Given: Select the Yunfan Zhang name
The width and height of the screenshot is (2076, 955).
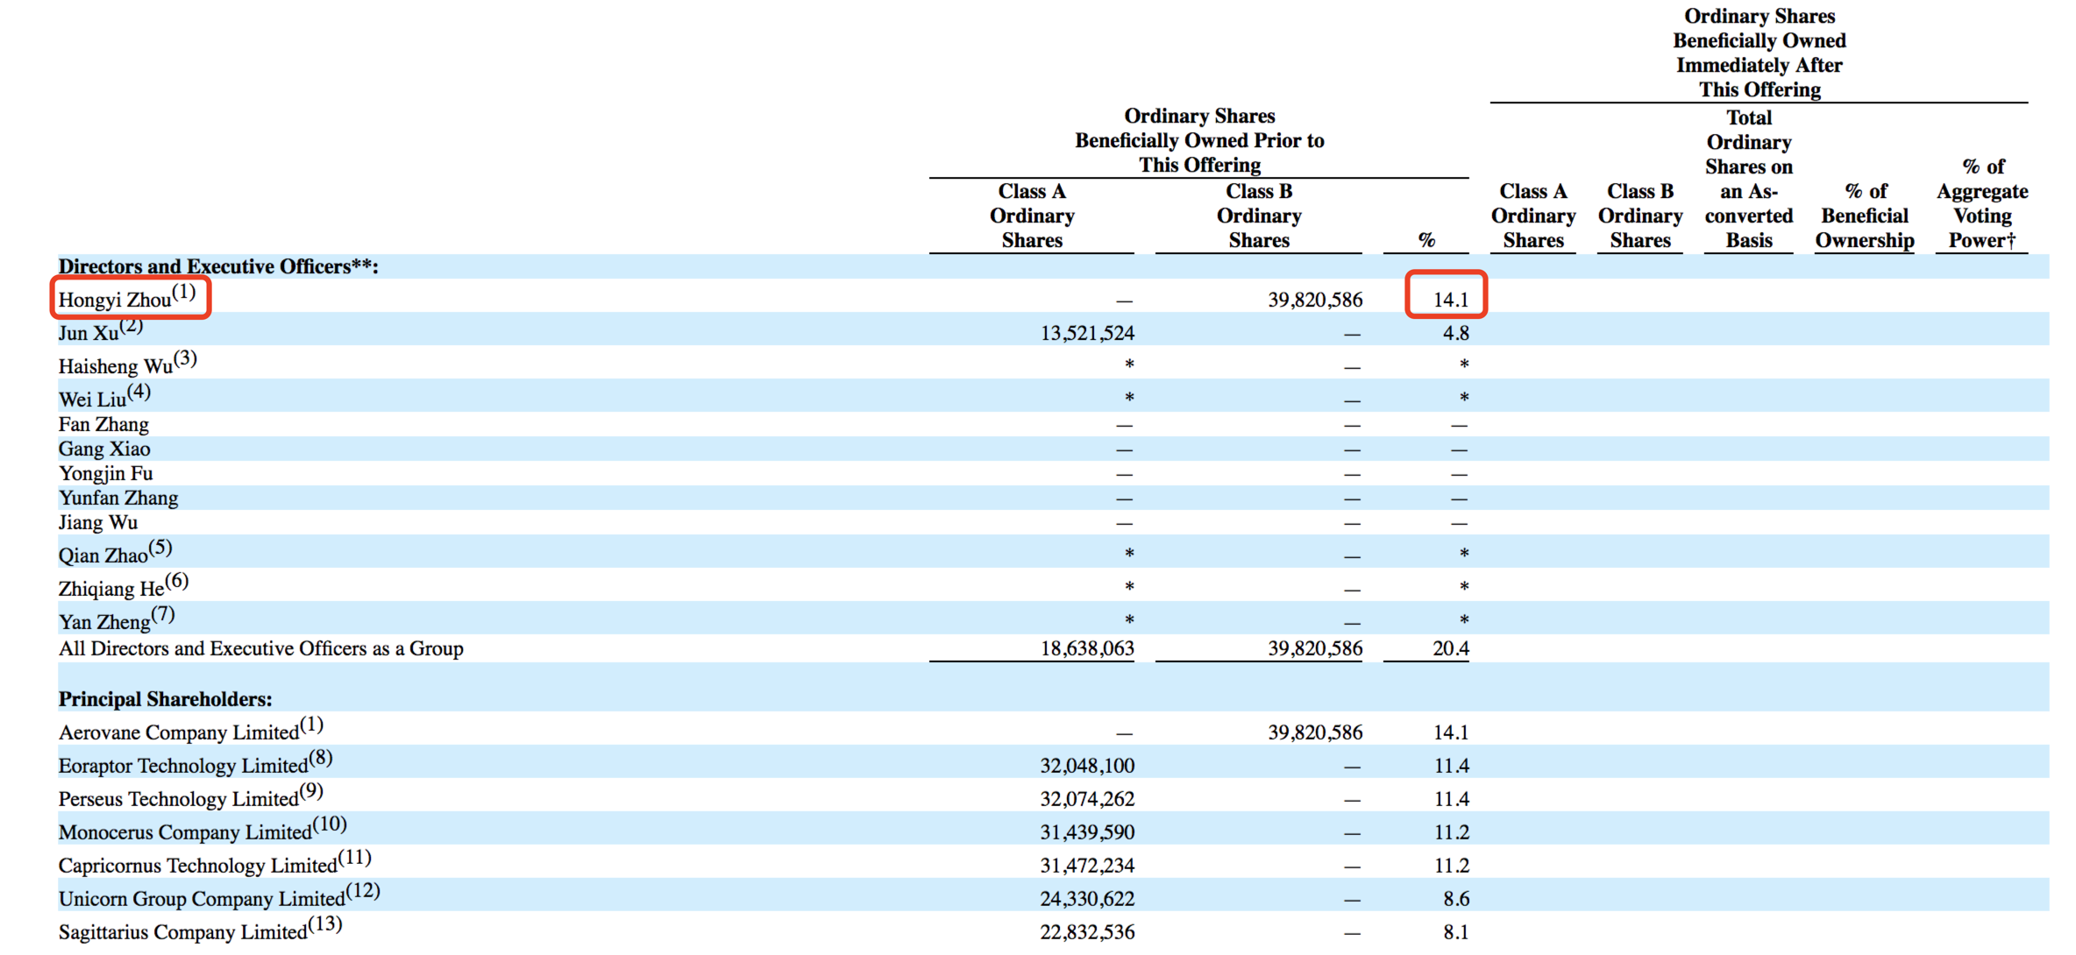Looking at the screenshot, I should click(x=118, y=498).
